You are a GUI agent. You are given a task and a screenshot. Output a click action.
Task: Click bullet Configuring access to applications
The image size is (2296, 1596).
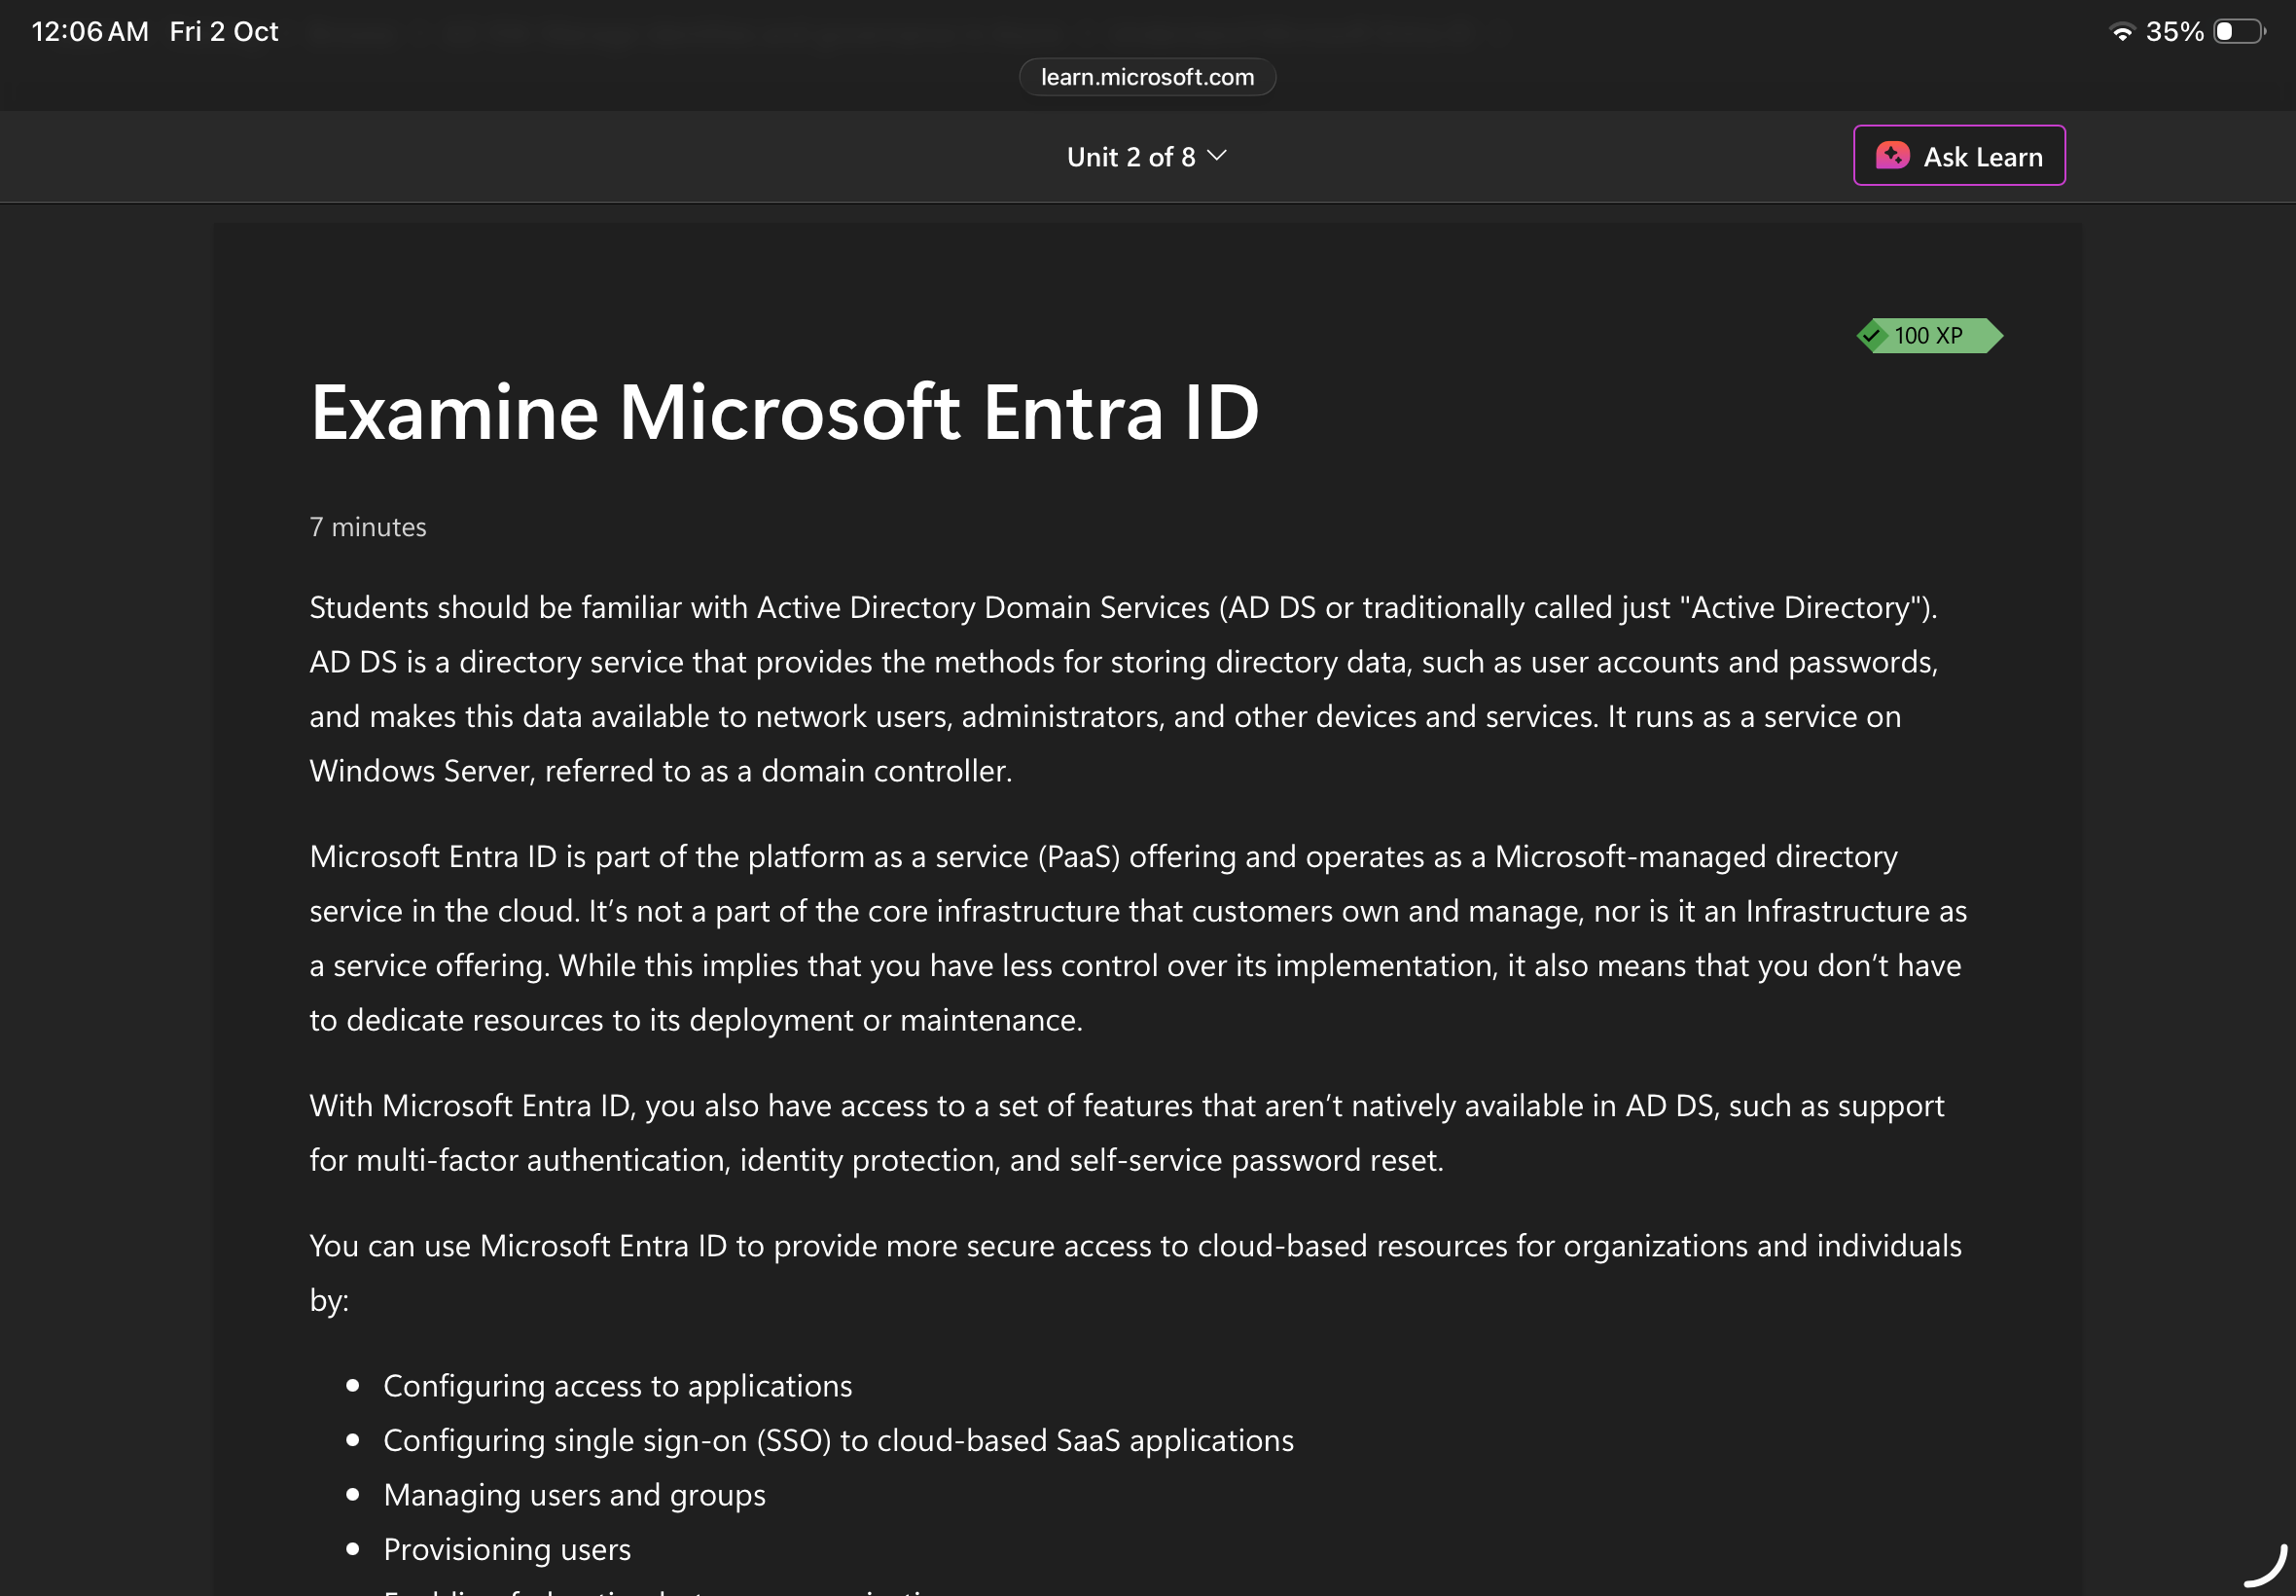click(618, 1386)
